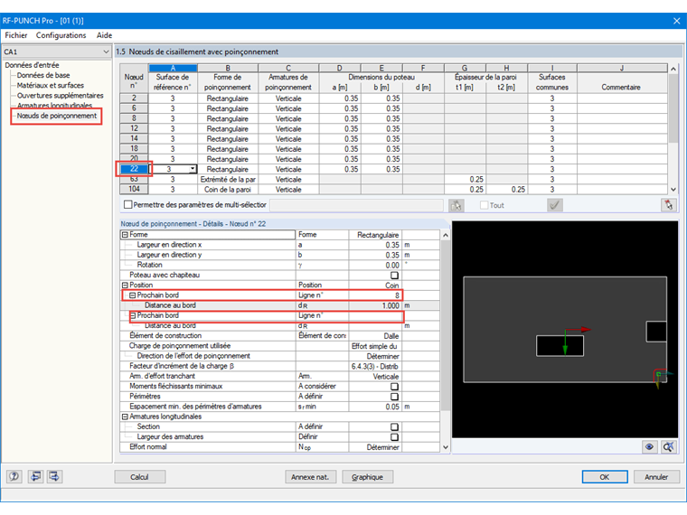Click Facteur d'incrément 6.4.3(3) value
Image resolution: width=687 pixels, height=515 pixels.
375,366
